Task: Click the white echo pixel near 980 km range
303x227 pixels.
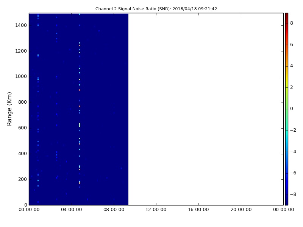Action: [80, 79]
